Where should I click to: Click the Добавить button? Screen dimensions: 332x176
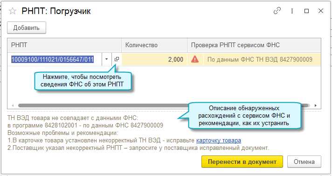(x=27, y=28)
